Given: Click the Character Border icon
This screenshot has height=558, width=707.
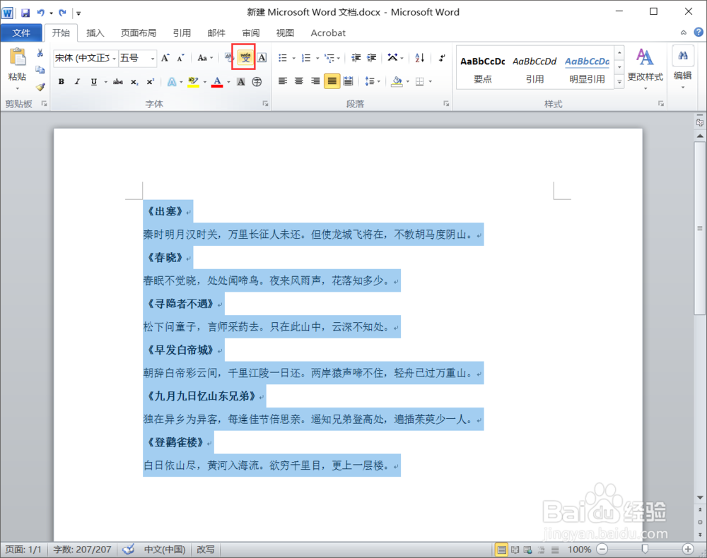Looking at the screenshot, I should (x=261, y=58).
